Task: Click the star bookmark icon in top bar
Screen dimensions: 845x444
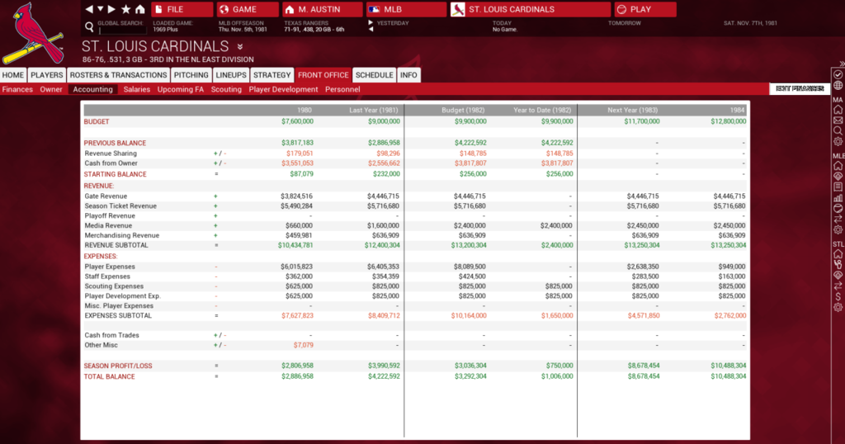Action: click(126, 9)
